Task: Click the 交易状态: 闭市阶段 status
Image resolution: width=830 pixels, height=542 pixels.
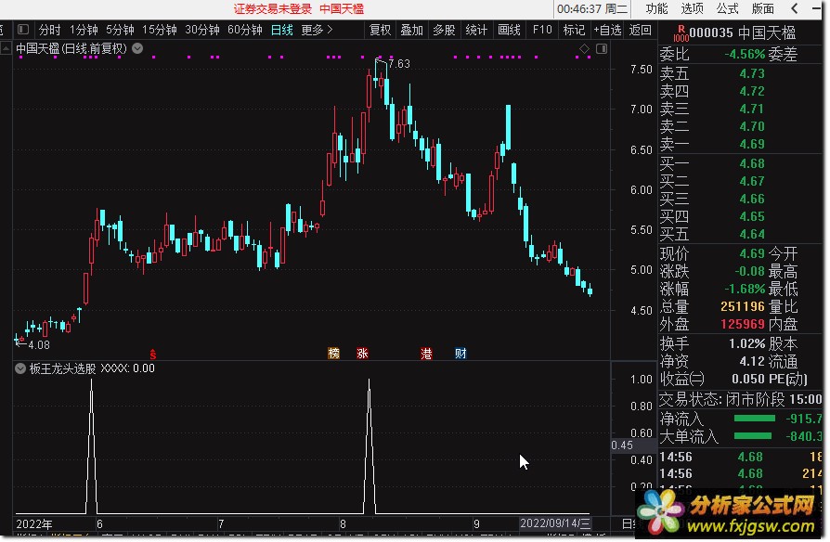Action: [721, 399]
